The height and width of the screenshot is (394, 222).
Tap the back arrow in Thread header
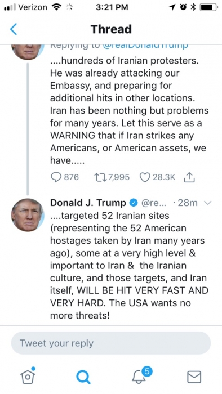(x=14, y=29)
